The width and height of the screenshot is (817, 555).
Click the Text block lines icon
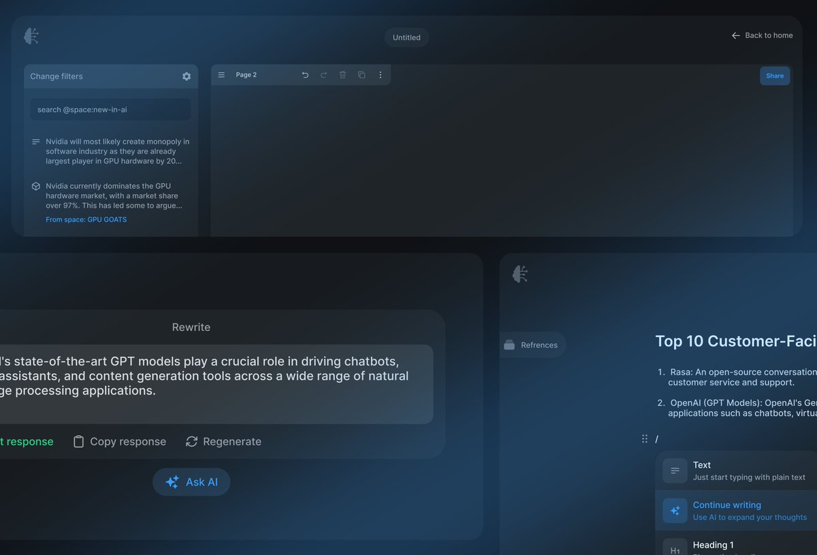675,471
